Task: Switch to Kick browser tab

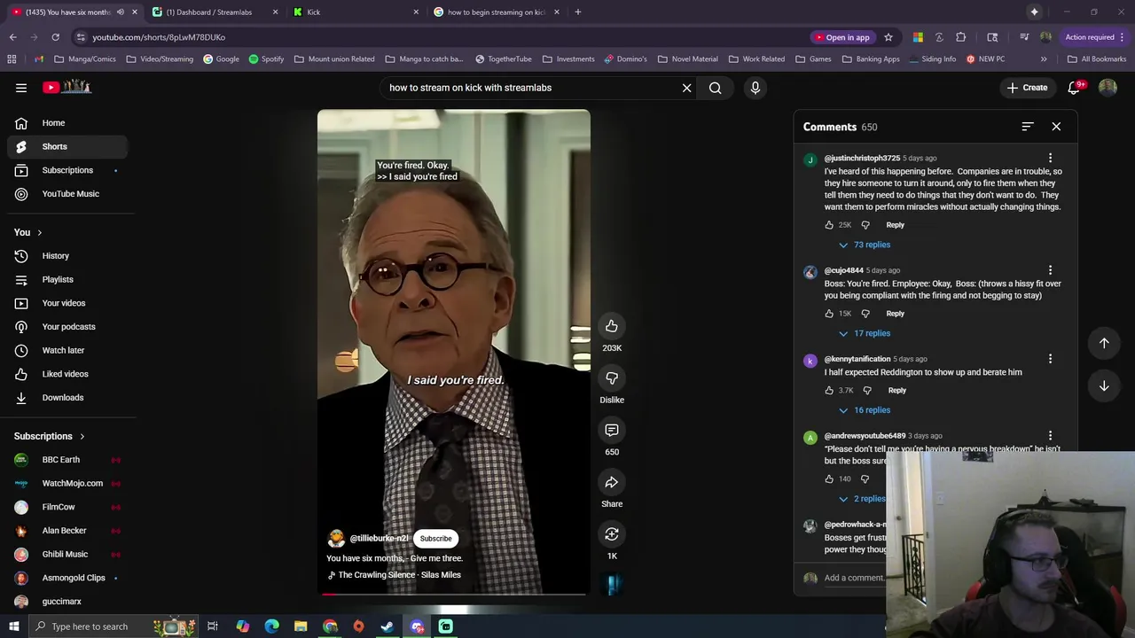Action: tap(356, 12)
